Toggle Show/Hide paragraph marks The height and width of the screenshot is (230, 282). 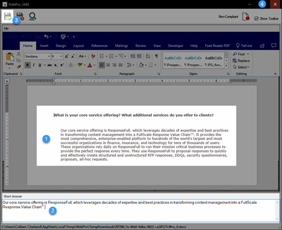click(156, 56)
